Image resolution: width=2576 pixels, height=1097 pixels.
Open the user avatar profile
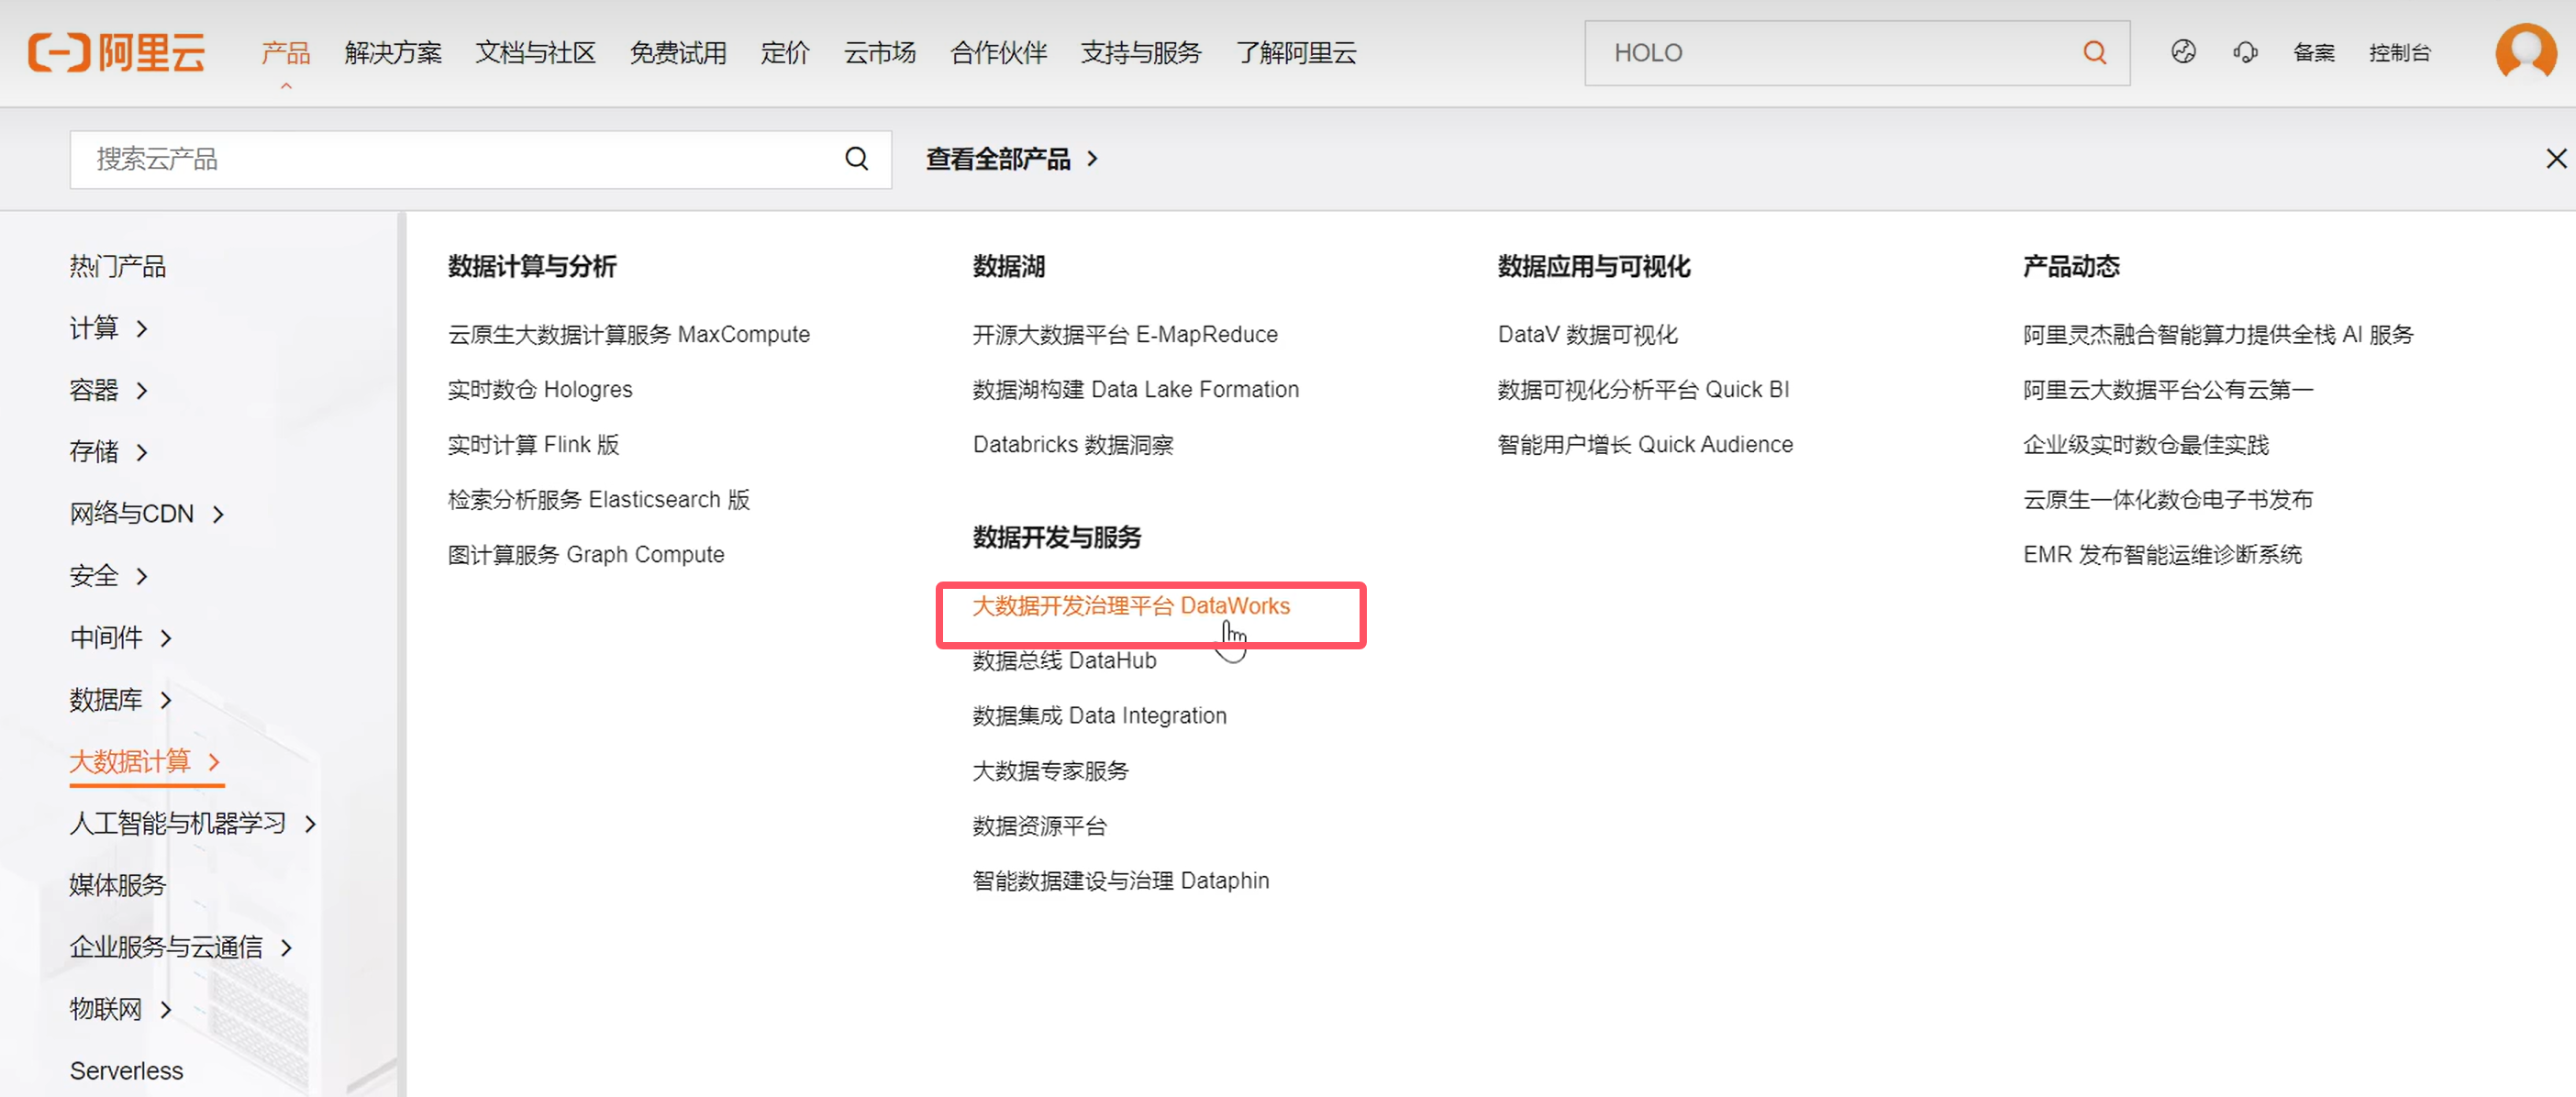(x=2526, y=50)
